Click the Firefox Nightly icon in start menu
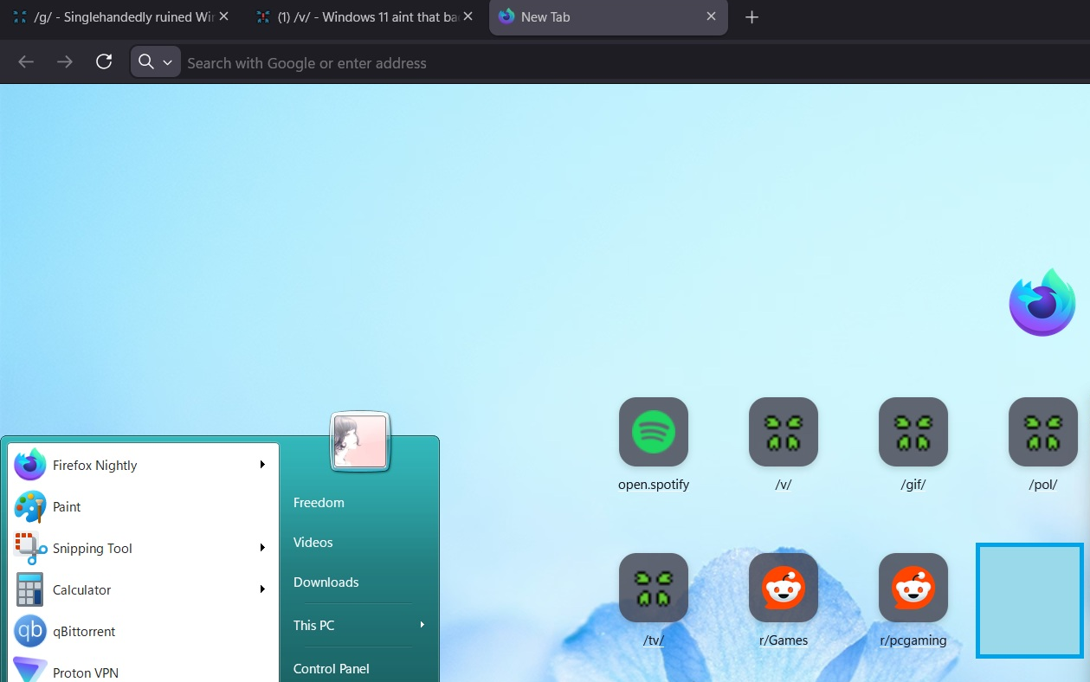This screenshot has height=682, width=1090. (30, 465)
